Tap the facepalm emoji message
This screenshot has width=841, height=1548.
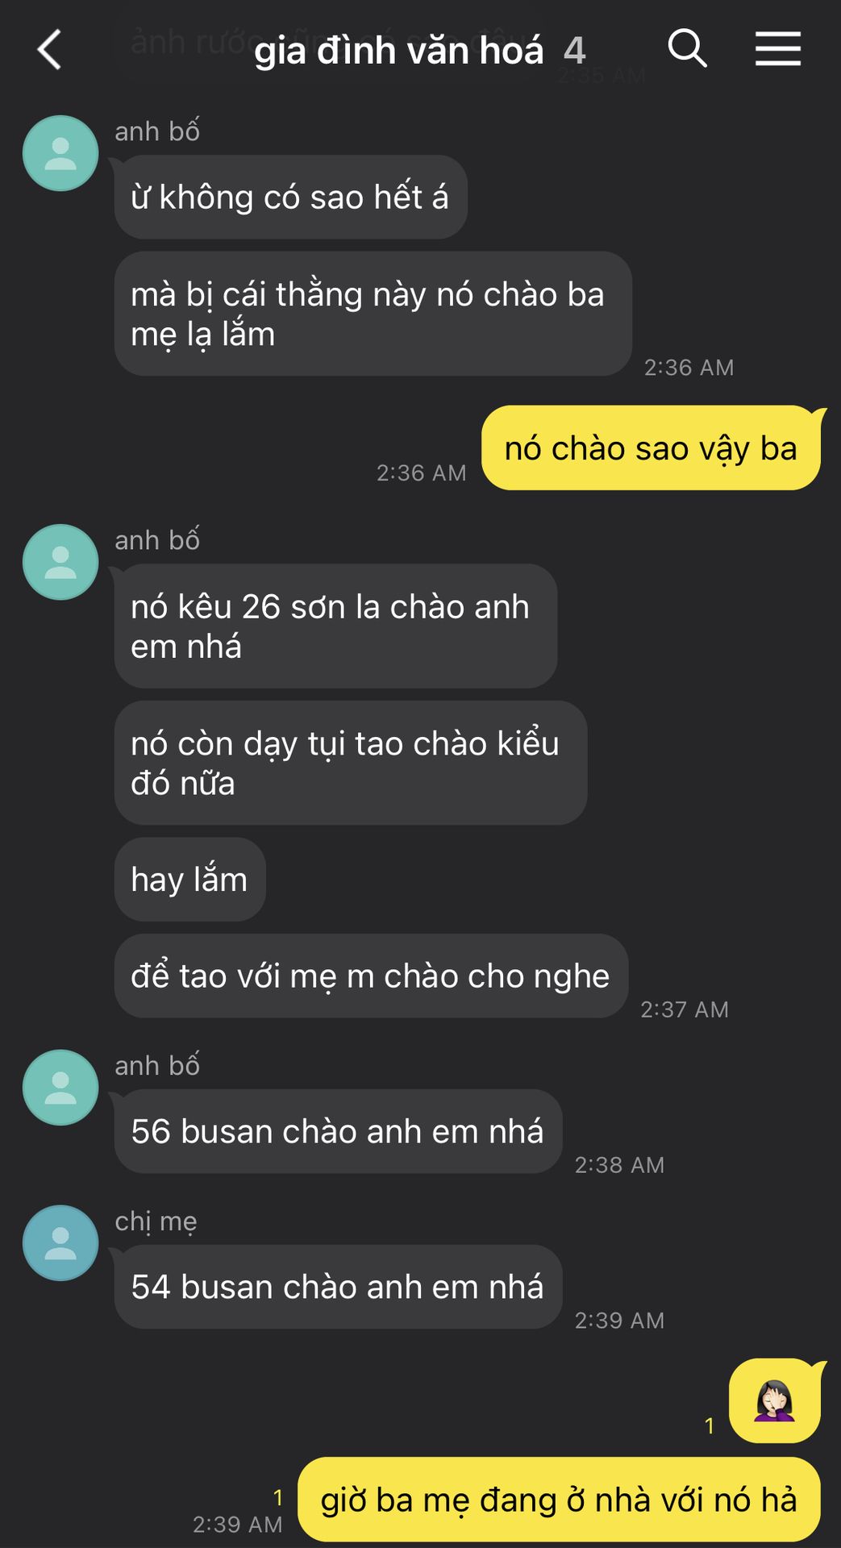coord(776,1400)
